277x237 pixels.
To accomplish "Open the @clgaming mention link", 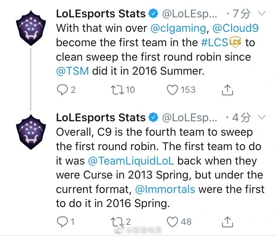I will pos(179,28).
